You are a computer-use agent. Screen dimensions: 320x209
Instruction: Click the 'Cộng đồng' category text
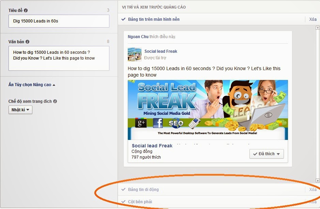(x=142, y=151)
